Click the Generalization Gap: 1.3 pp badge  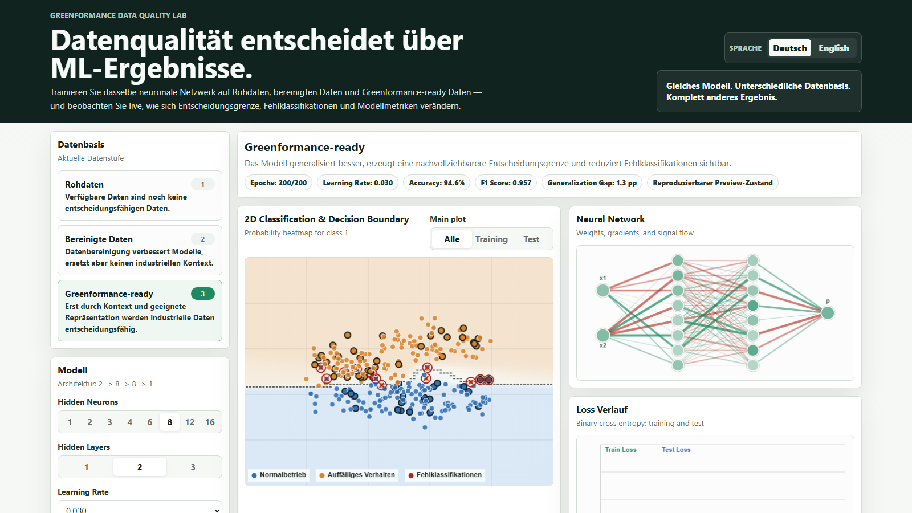(592, 182)
